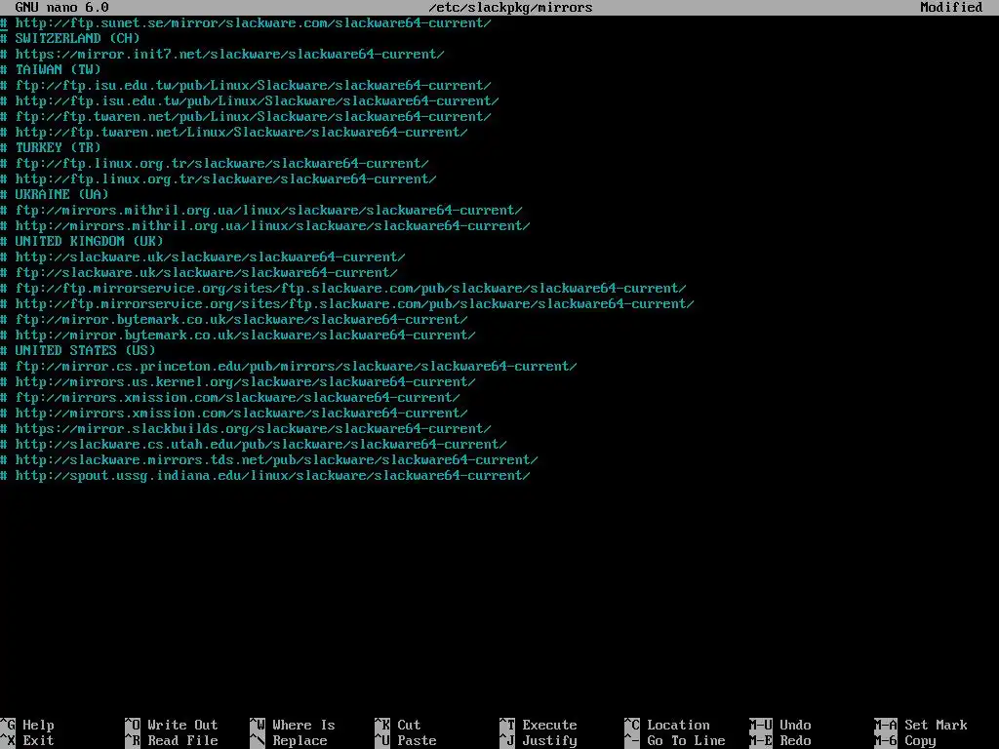Click the http://slackware.uk mirror line
This screenshot has width=999, height=749.
tap(203, 256)
